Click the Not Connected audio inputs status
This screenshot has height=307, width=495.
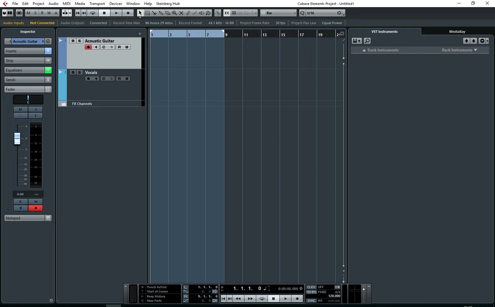coord(42,23)
